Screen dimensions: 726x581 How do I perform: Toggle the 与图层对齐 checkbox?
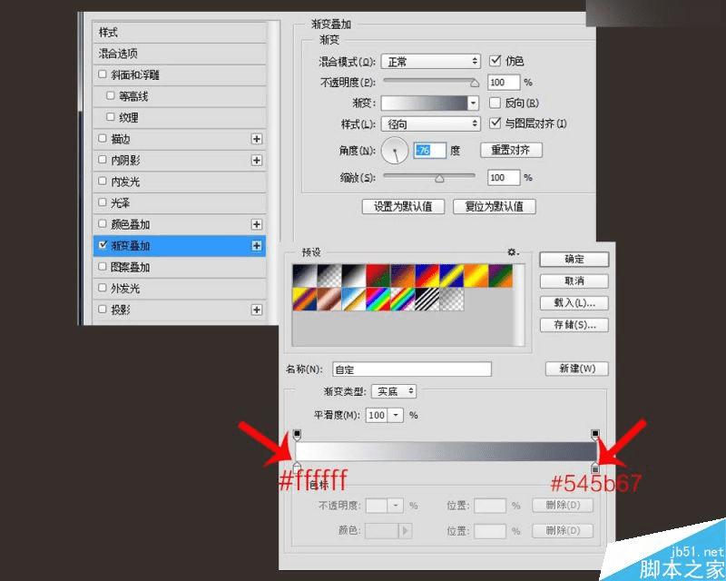coord(495,123)
